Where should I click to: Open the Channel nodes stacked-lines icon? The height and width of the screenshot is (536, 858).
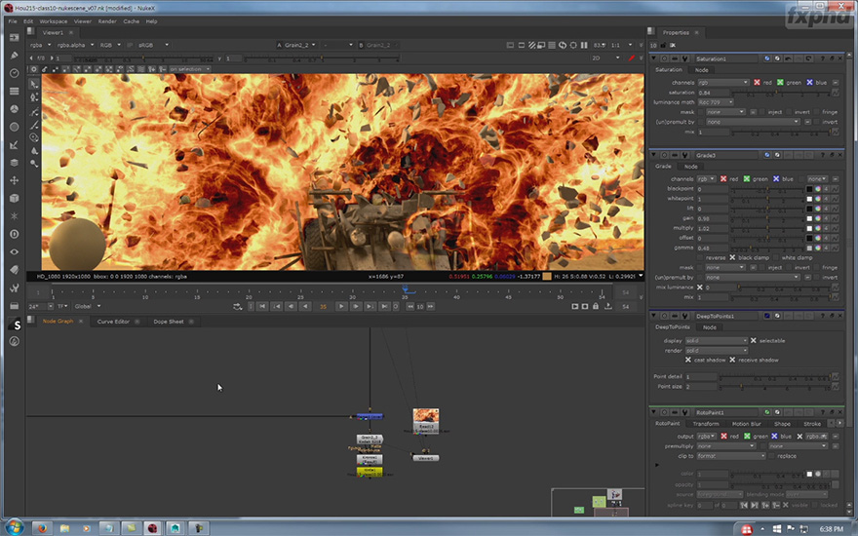click(x=15, y=91)
